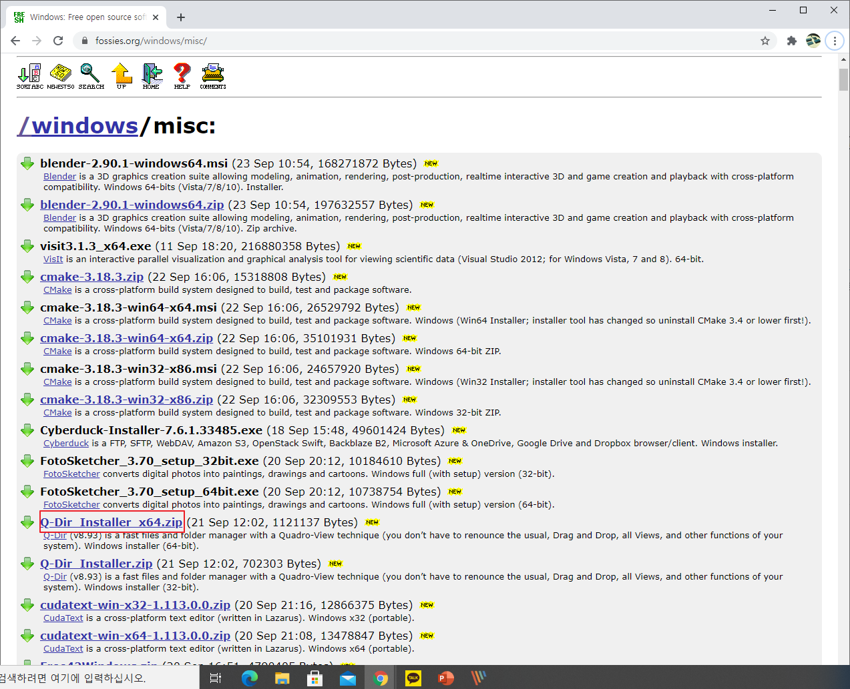
Task: Click download arrow for cmake-3.18.3-win32-x86.zip
Action: (27, 400)
